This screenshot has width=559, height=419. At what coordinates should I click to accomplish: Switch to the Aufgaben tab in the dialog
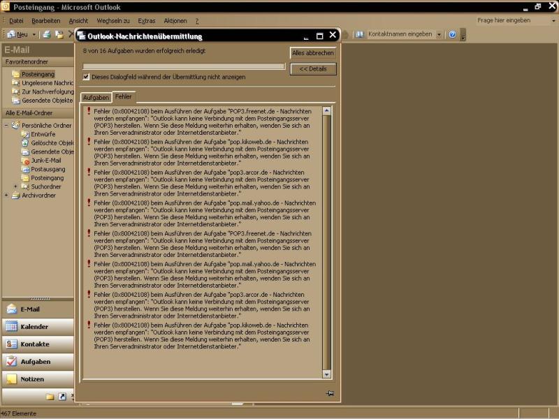pos(96,98)
